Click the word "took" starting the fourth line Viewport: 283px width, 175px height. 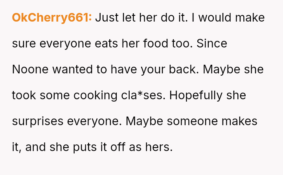click(24, 95)
